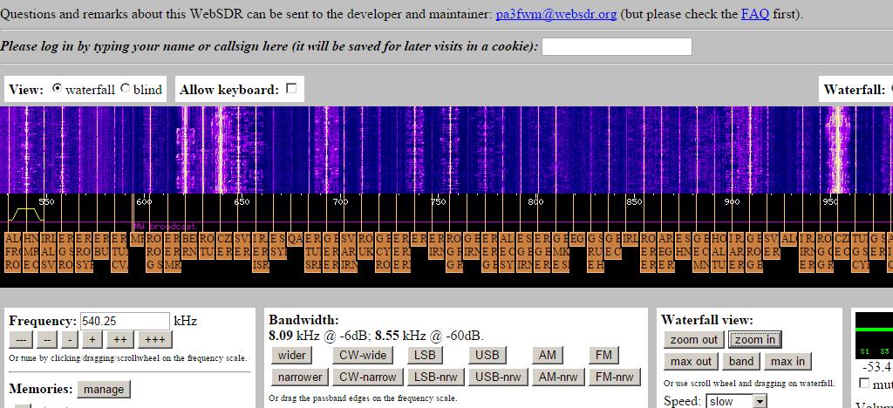Select the CW-narrow mode
The image size is (893, 408).
[368, 377]
